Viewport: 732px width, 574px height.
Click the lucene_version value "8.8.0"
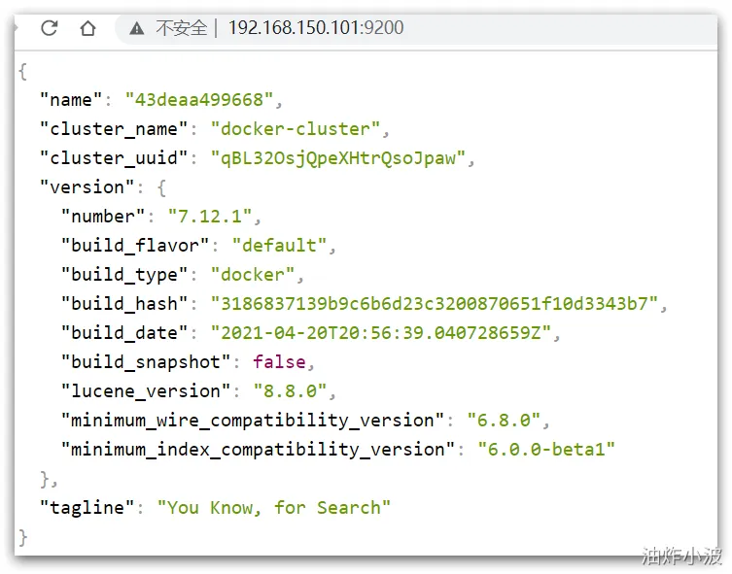tap(290, 390)
